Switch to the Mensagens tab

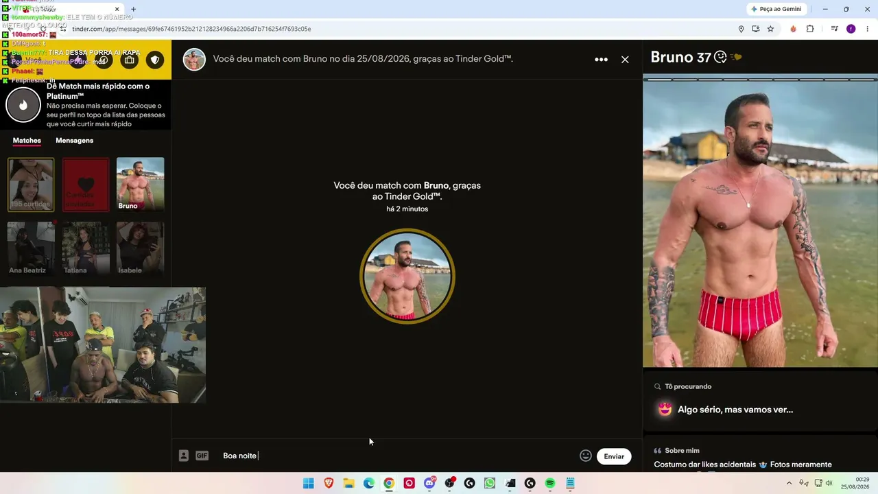74,141
